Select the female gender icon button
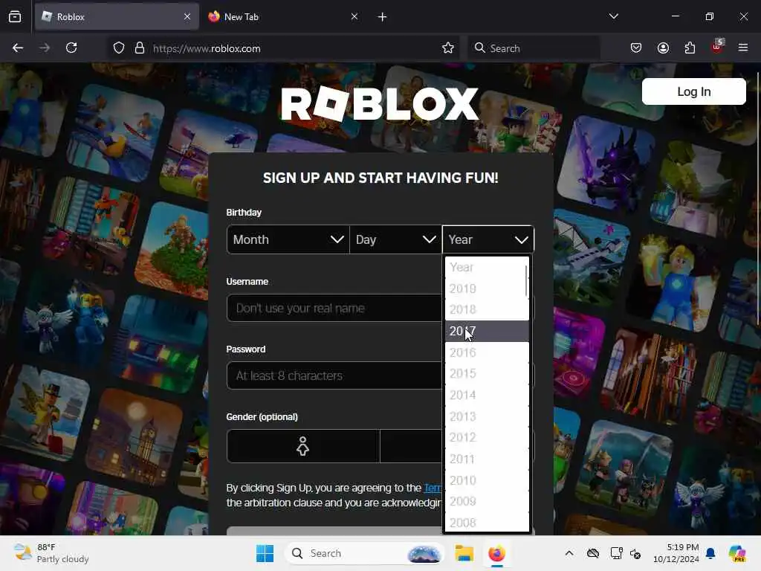The width and height of the screenshot is (761, 571). point(303,446)
